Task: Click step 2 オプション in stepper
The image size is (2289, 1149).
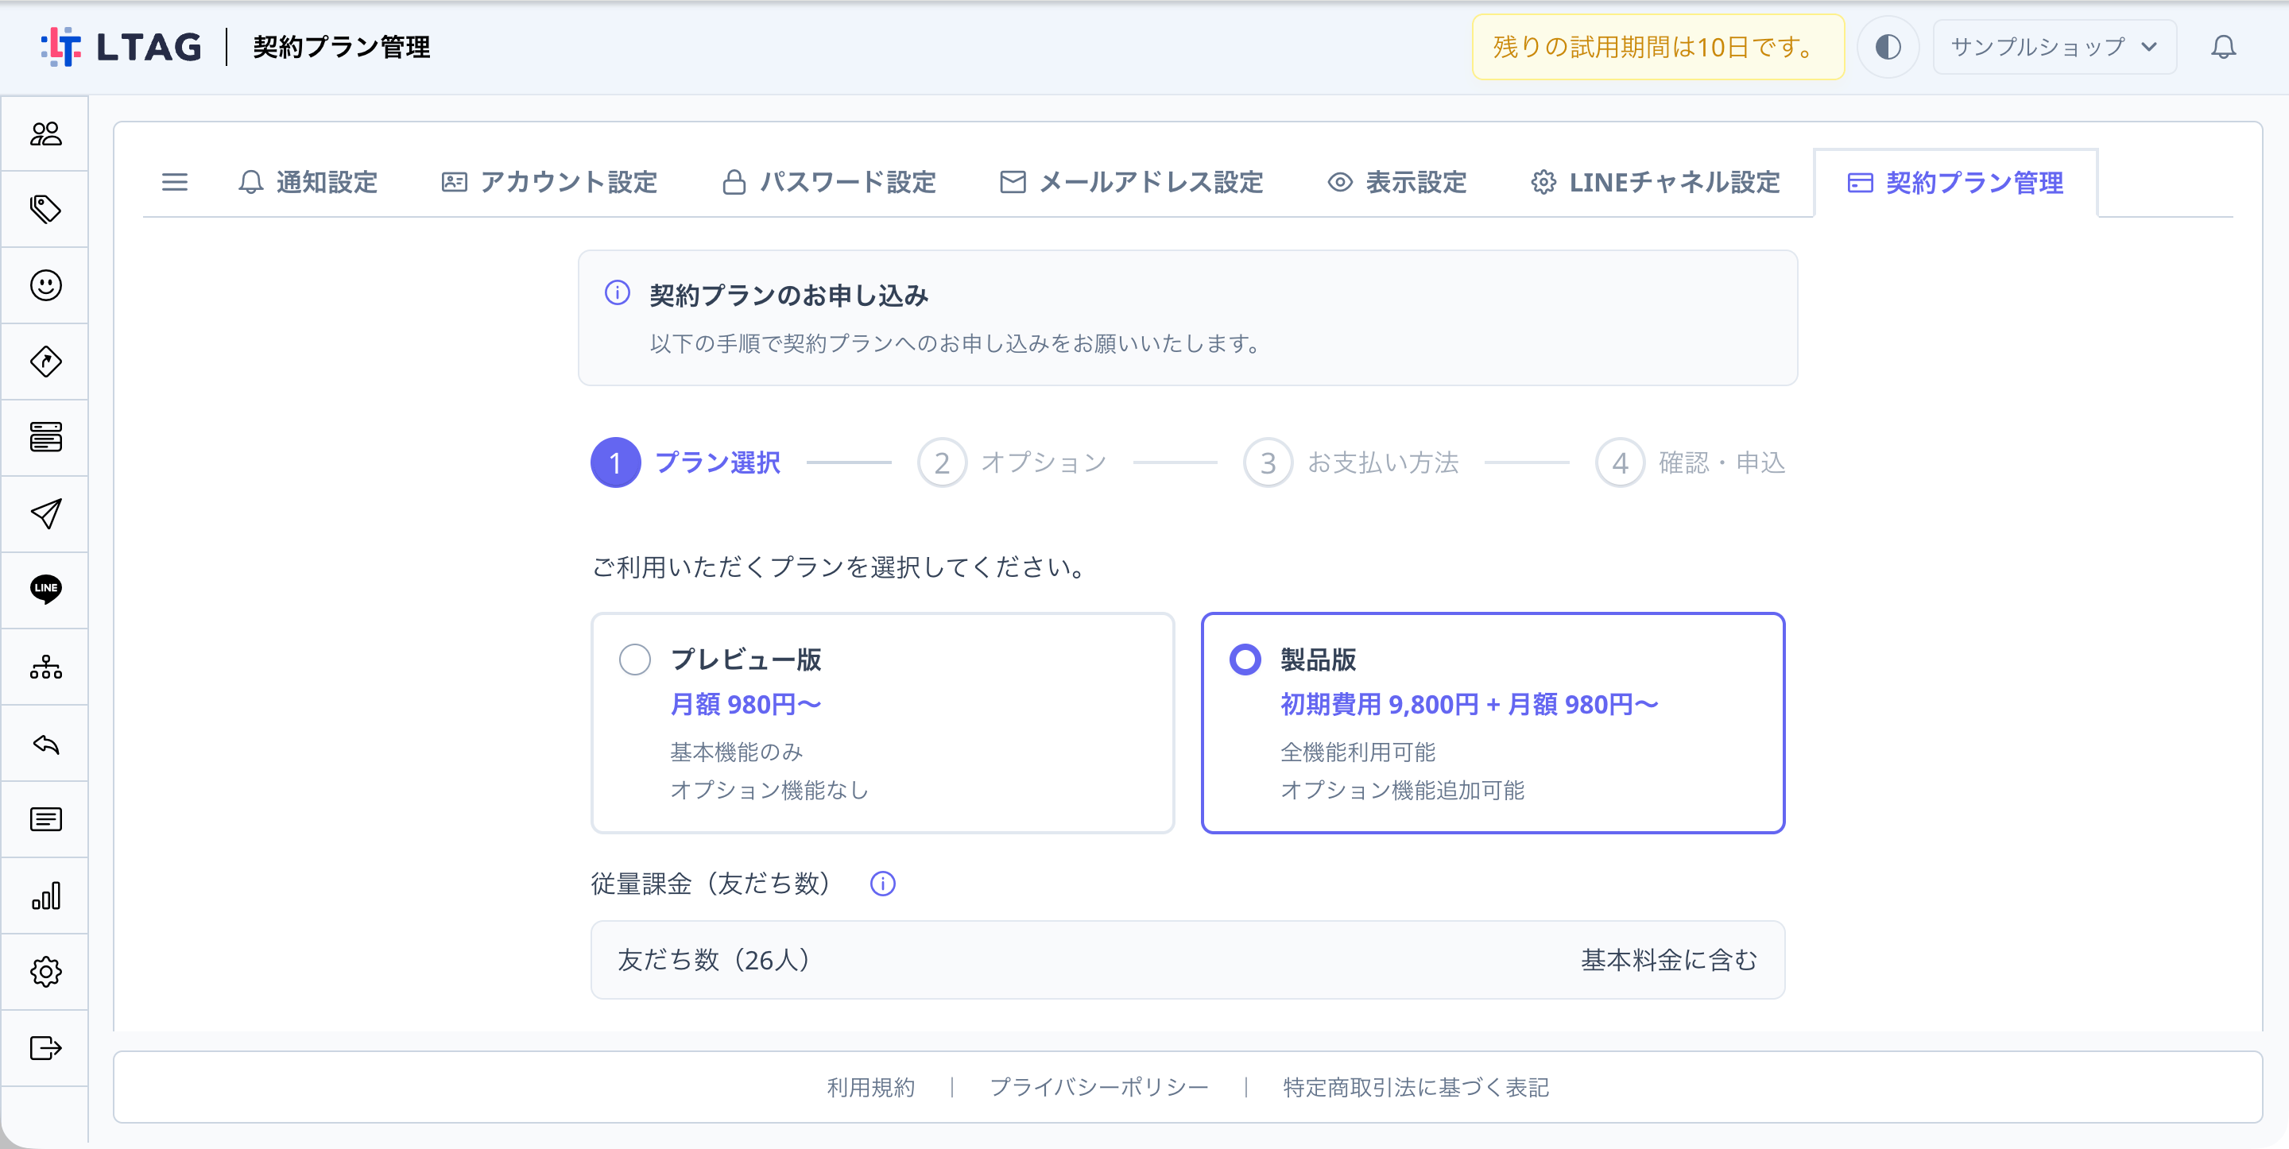Action: (x=1012, y=462)
